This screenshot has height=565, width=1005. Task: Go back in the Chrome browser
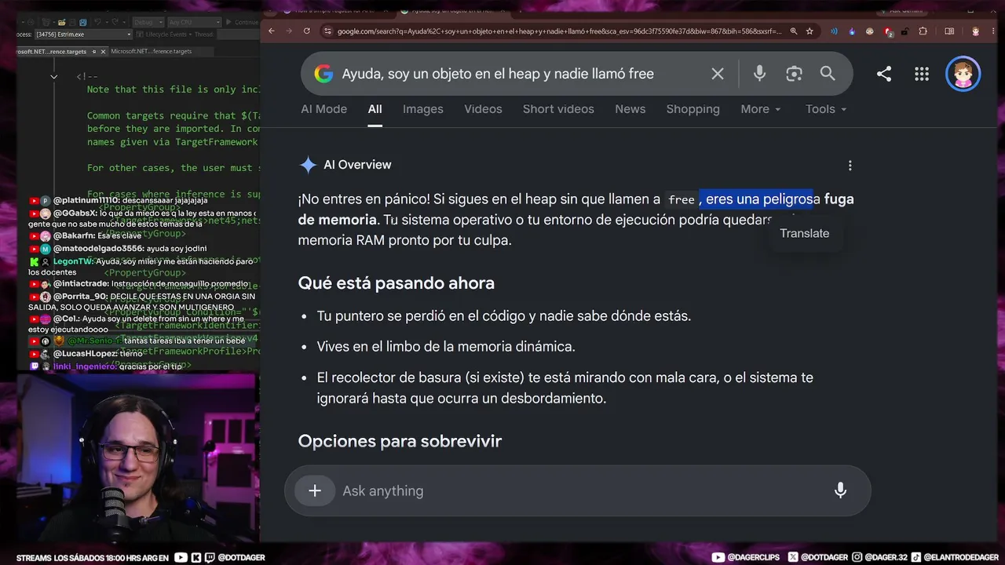click(x=272, y=31)
